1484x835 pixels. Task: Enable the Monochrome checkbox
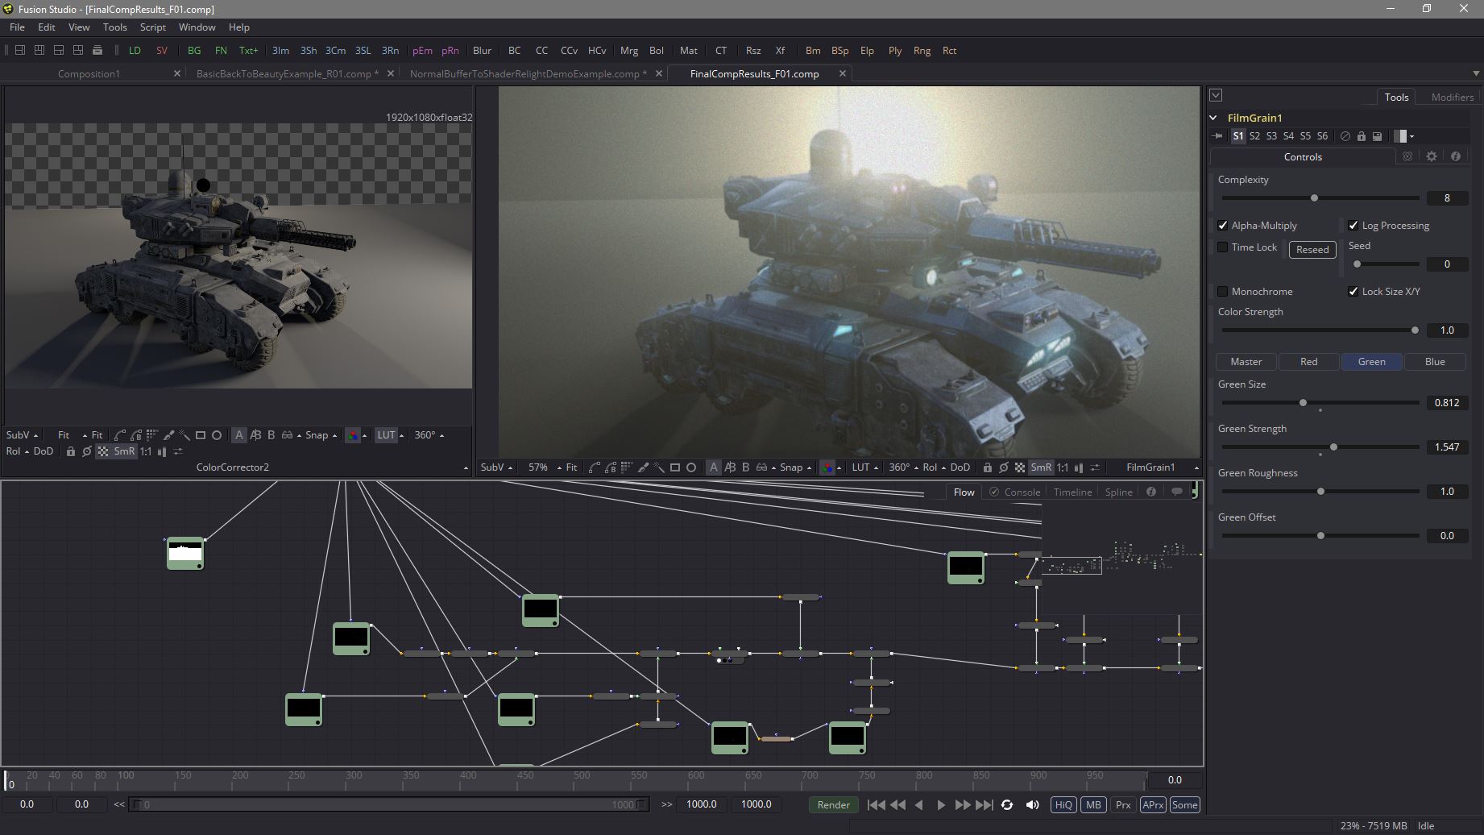click(x=1223, y=291)
